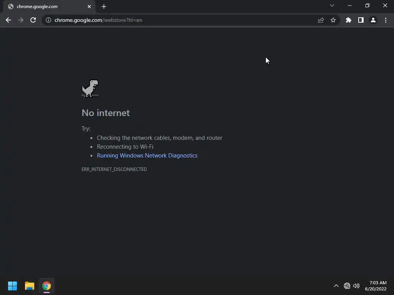
Task: Share this page icon
Action: coord(321,20)
